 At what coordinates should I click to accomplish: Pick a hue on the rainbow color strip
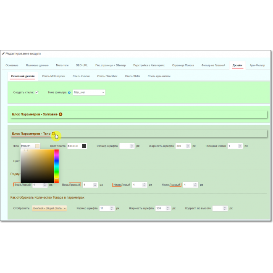56,166
